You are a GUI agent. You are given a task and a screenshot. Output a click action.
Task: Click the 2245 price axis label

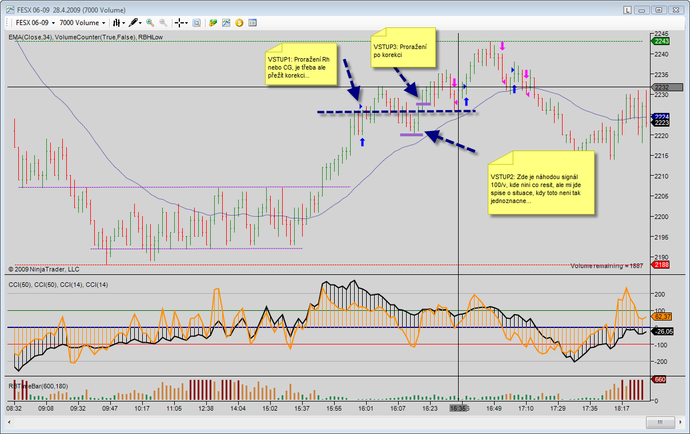(x=663, y=33)
